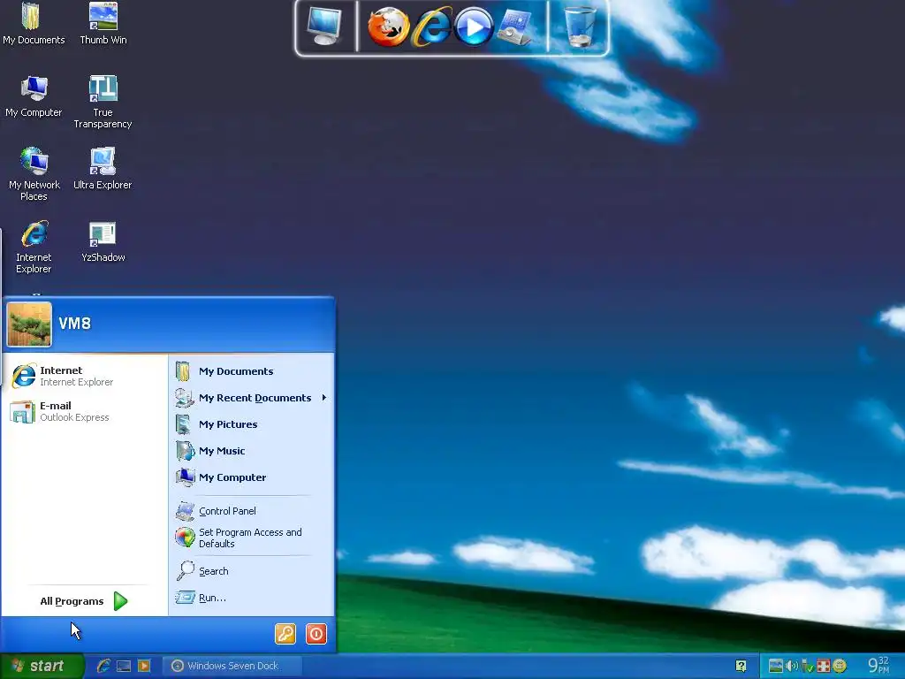Click the blueprint tool icon in dock
The width and height of the screenshot is (905, 679).
click(x=515, y=27)
